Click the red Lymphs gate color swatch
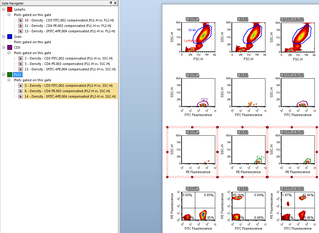The height and width of the screenshot is (233, 319). (10, 9)
